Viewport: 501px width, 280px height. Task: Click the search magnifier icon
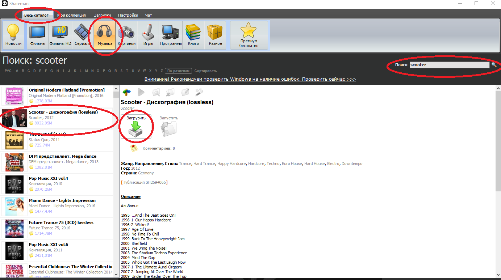(x=494, y=65)
